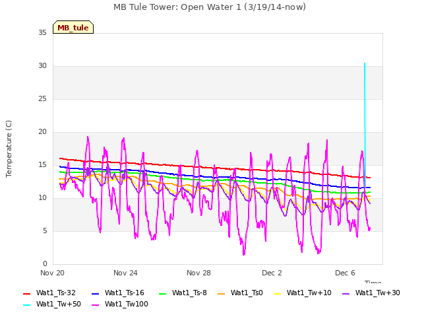The image size is (422, 317).
Task: Click the green Wat1_Ts-8 legend swatch
Action: tap(163, 293)
